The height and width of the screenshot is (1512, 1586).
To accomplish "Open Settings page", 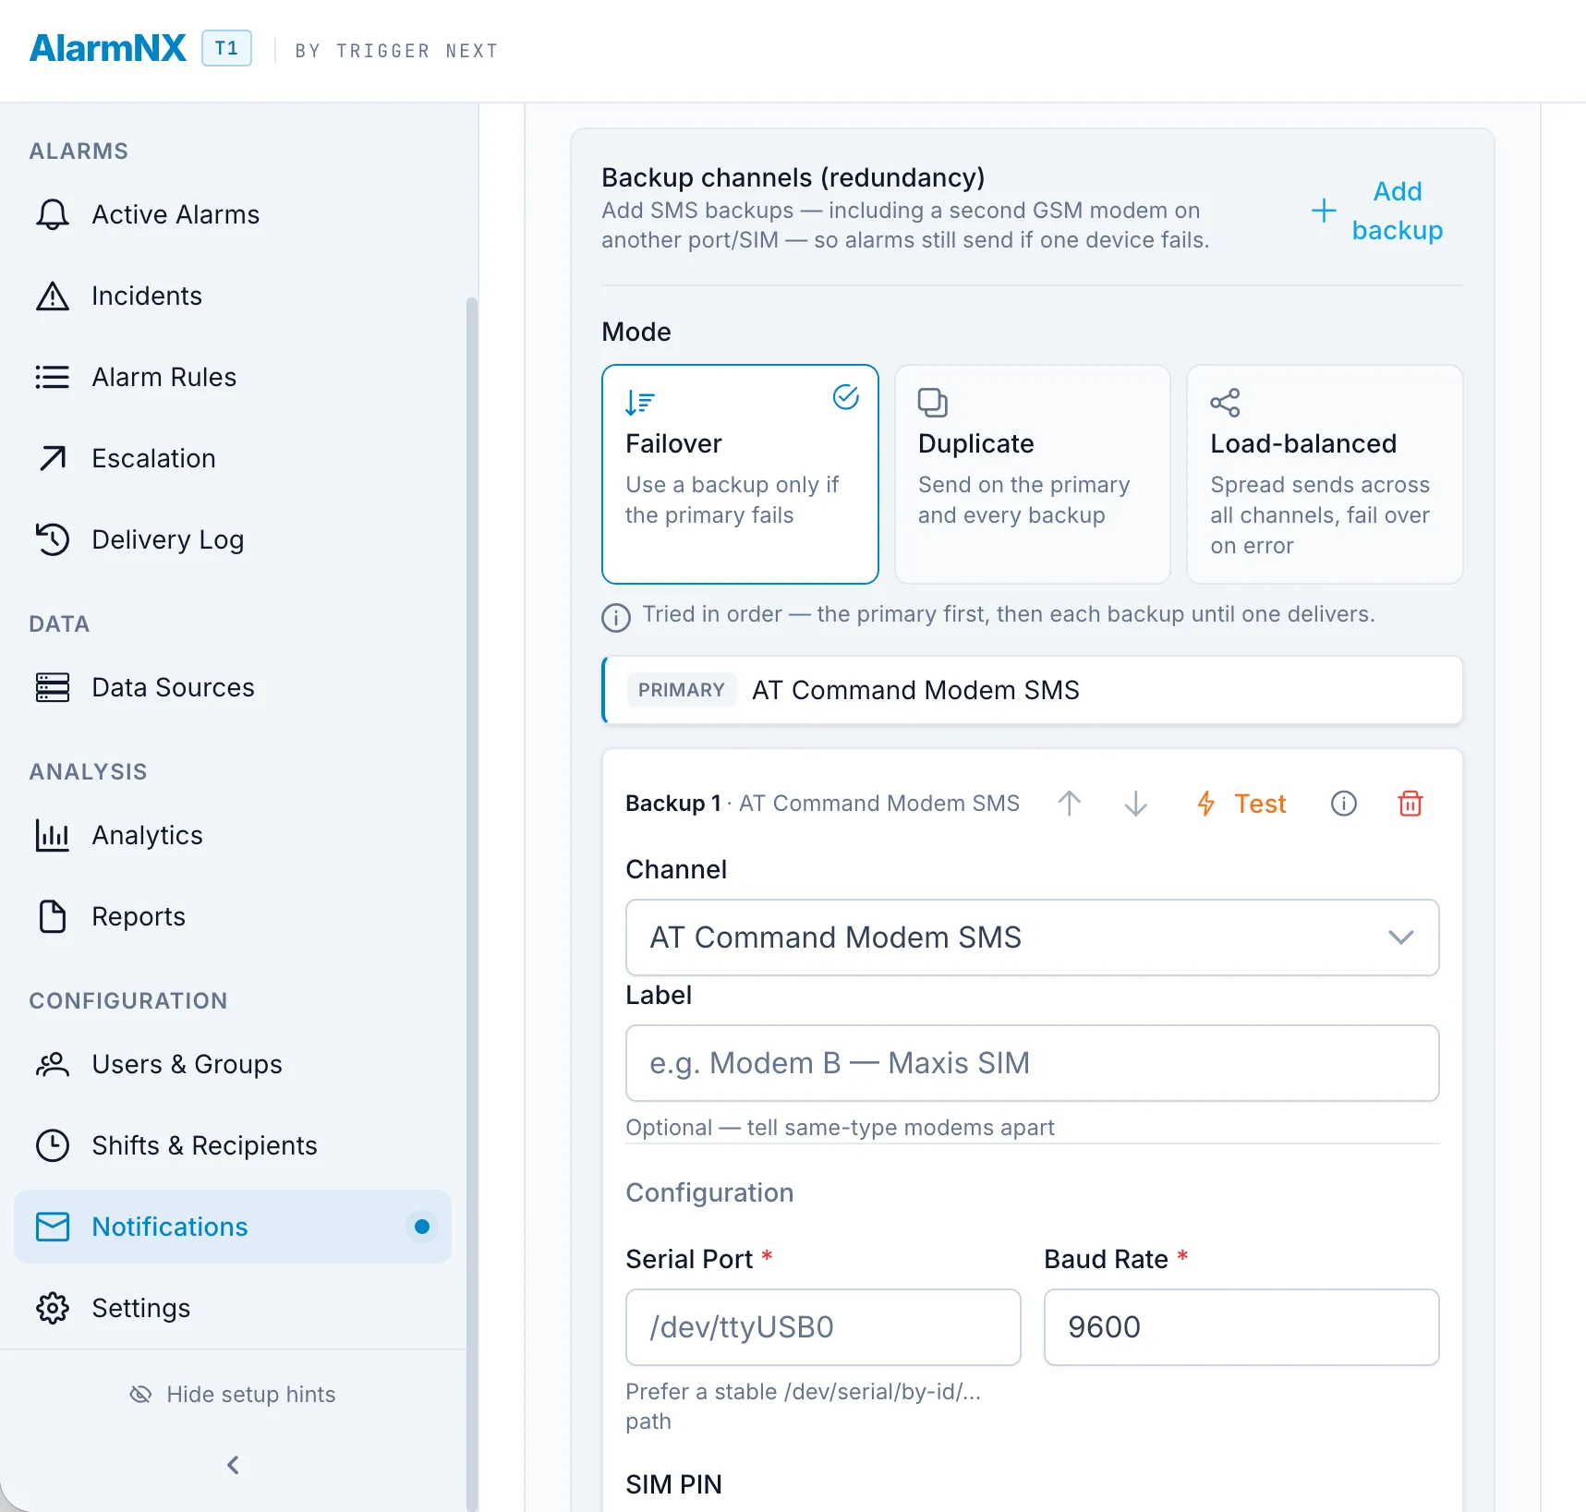I will tap(233, 1308).
